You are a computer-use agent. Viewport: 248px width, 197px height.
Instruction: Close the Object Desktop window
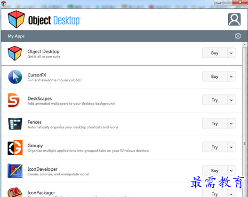tap(240, 2)
